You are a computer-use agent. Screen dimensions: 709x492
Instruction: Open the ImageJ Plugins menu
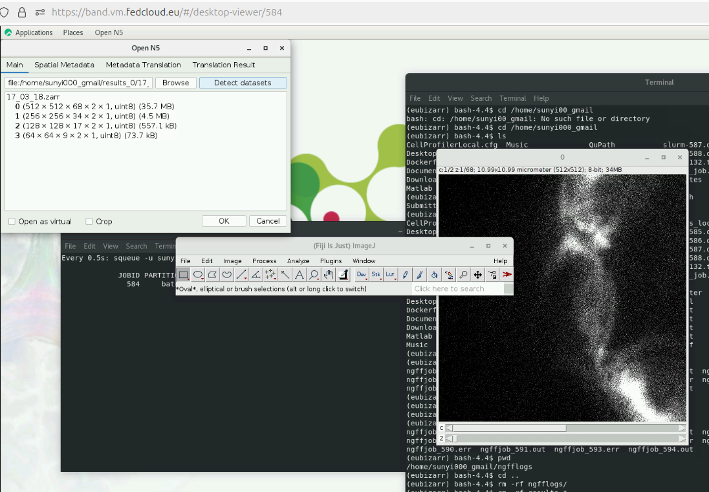pos(331,261)
